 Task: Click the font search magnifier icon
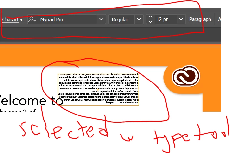[x=32, y=19]
